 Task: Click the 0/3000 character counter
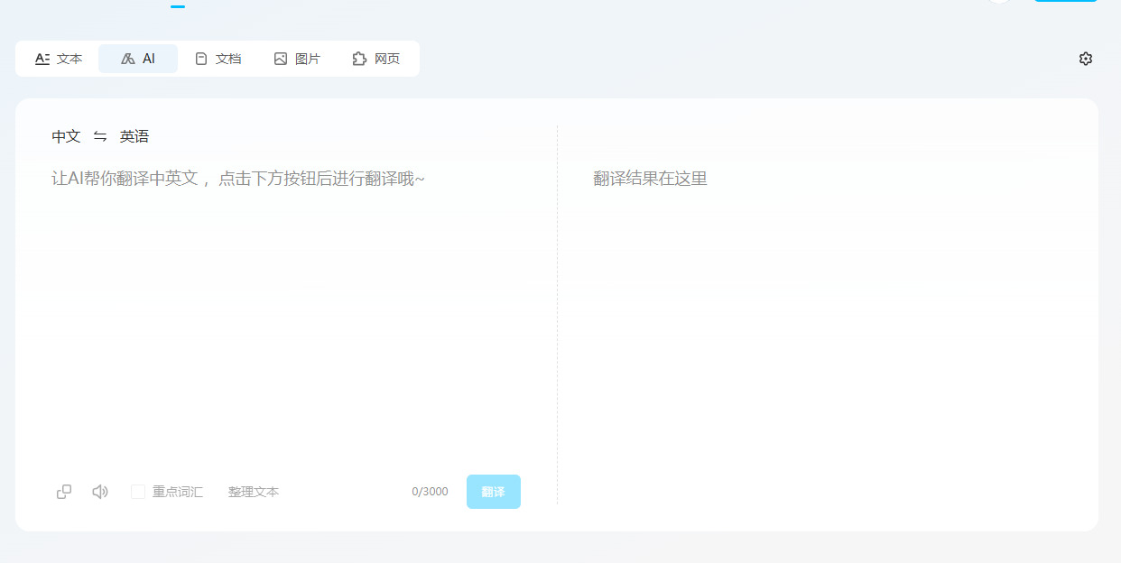point(430,492)
